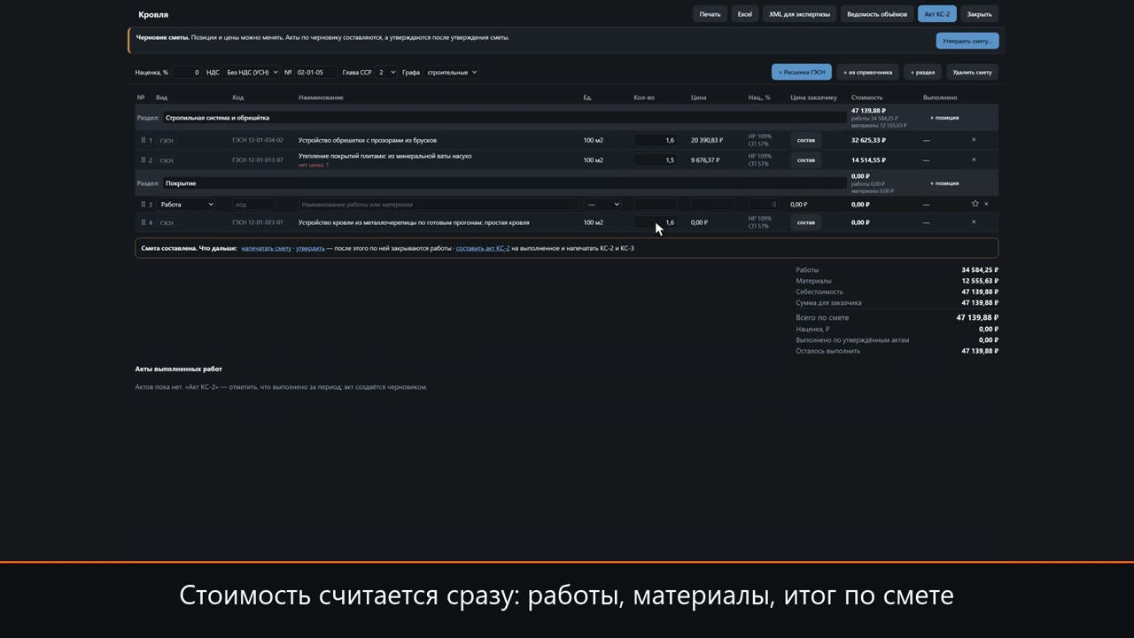Viewport: 1134px width, 638px height.
Task: Click 'Удалить смету' button
Action: [972, 73]
